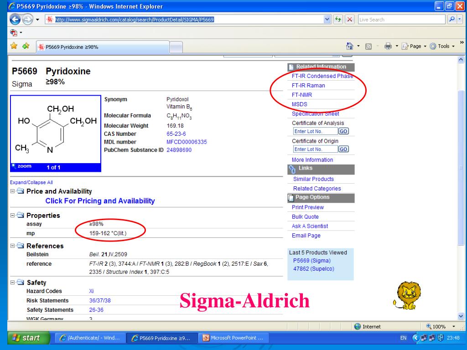The image size is (467, 350).
Task: Open the Specification Sheet link
Action: (316, 113)
